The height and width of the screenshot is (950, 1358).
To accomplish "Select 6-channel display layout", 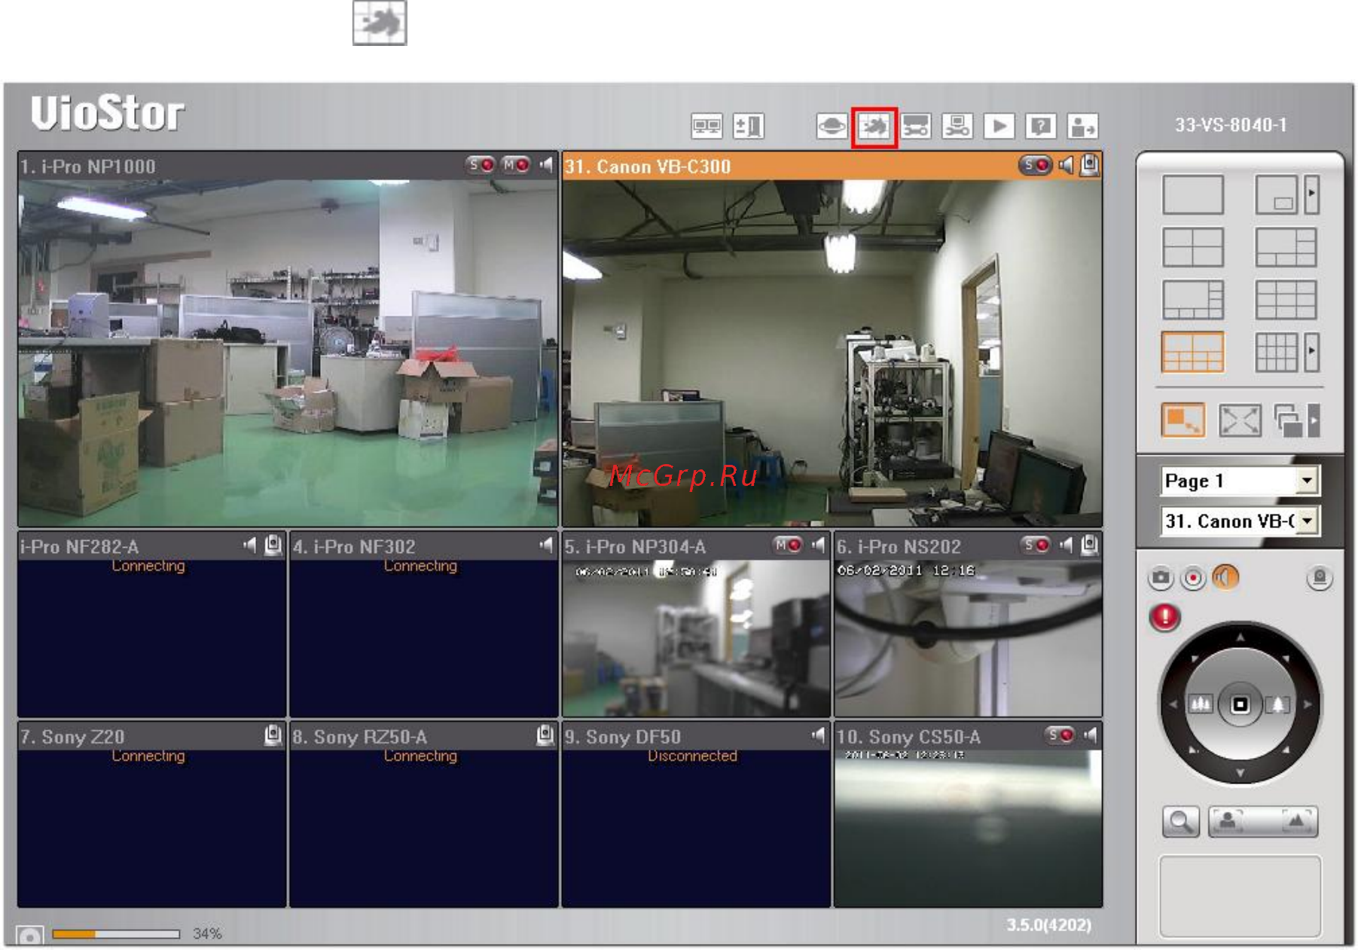I will tap(1286, 247).
